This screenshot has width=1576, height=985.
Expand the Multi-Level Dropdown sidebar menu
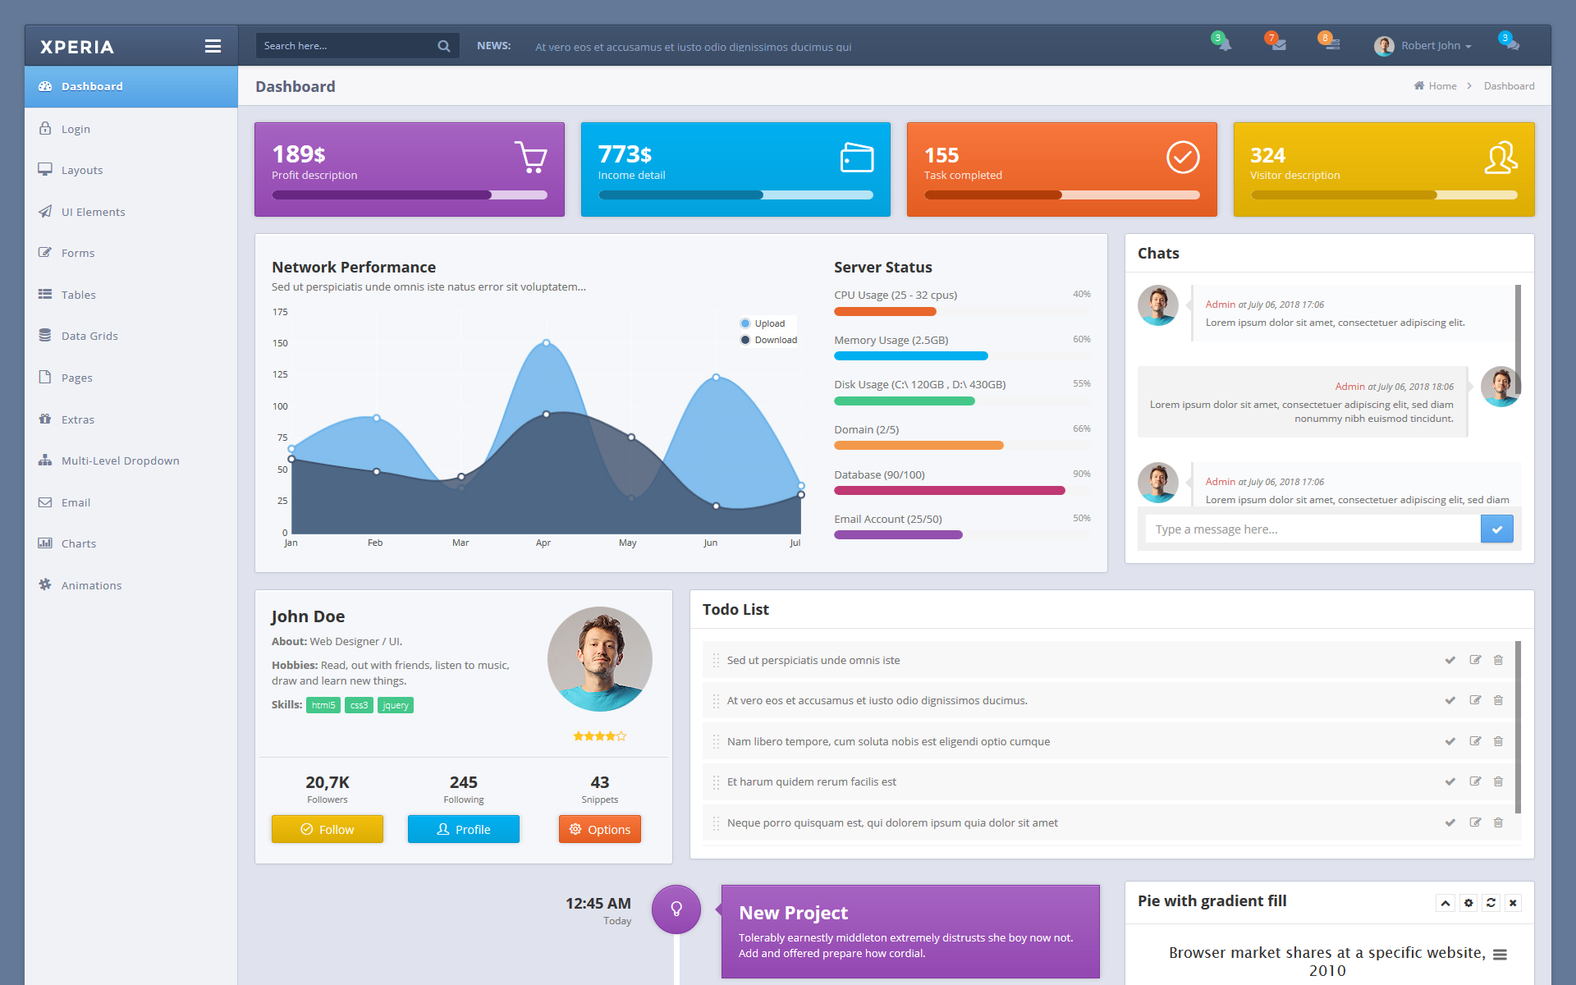pyautogui.click(x=131, y=460)
